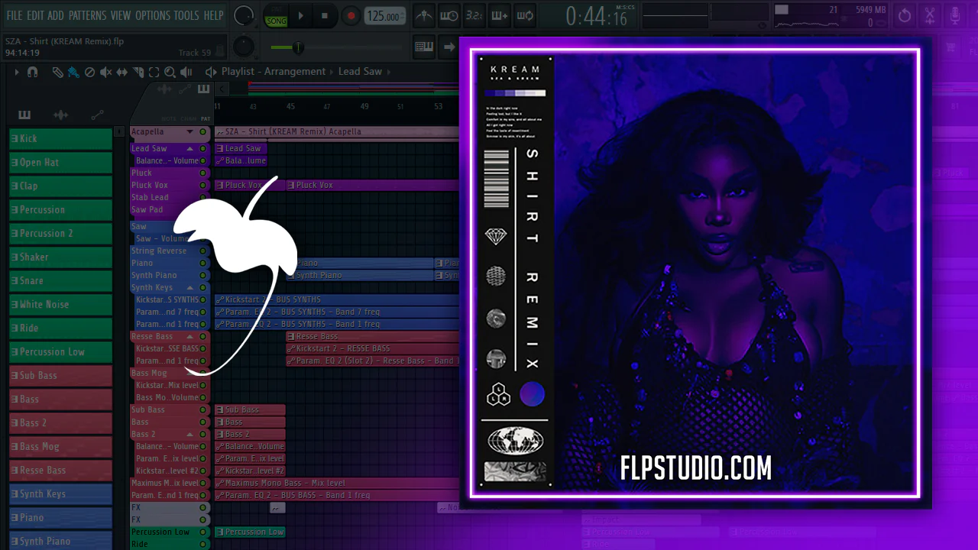Image resolution: width=978 pixels, height=550 pixels.
Task: Open the VIEW menu
Action: pyautogui.click(x=121, y=15)
